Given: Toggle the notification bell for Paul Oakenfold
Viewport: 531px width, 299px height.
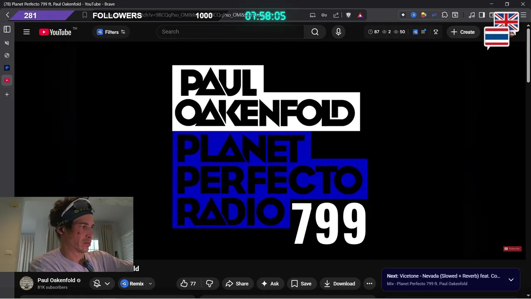Looking at the screenshot, I should pos(97,284).
